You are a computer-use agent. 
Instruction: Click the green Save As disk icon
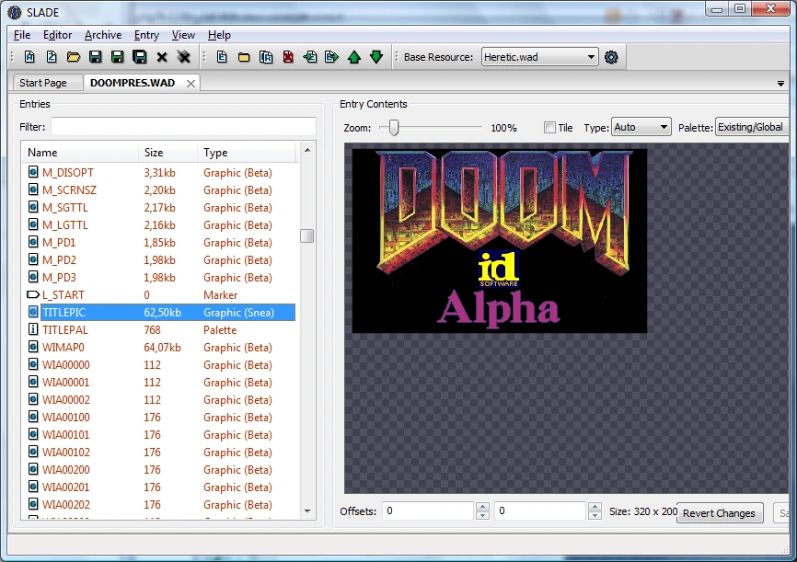tap(118, 57)
